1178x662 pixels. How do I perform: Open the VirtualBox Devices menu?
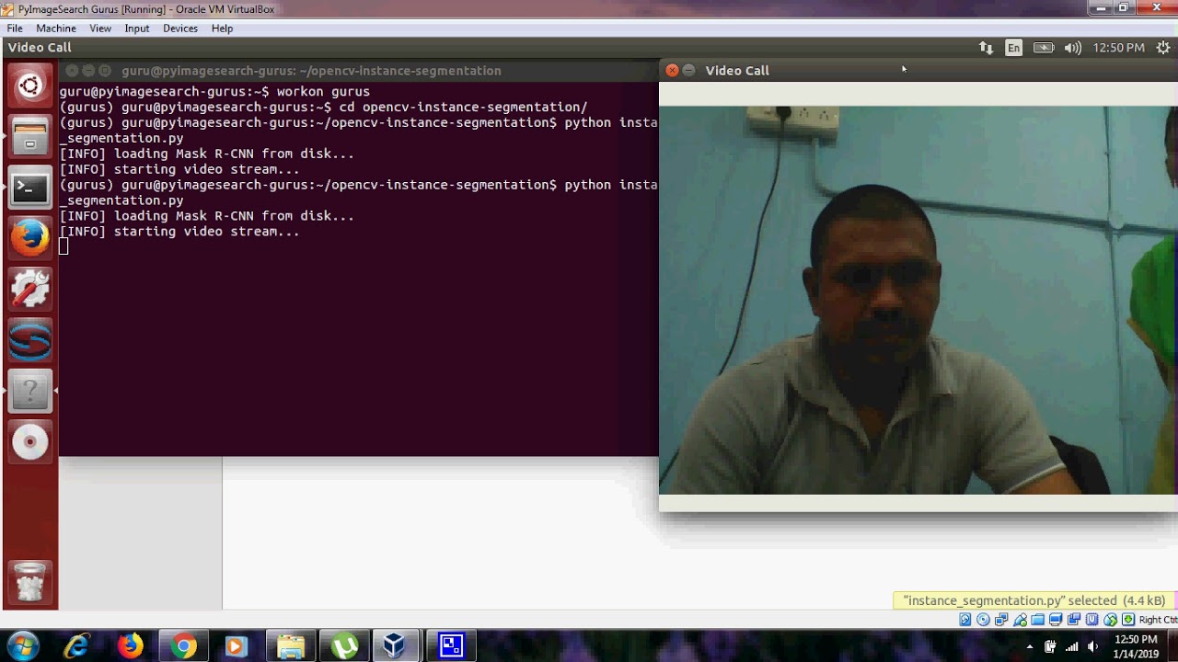point(180,29)
